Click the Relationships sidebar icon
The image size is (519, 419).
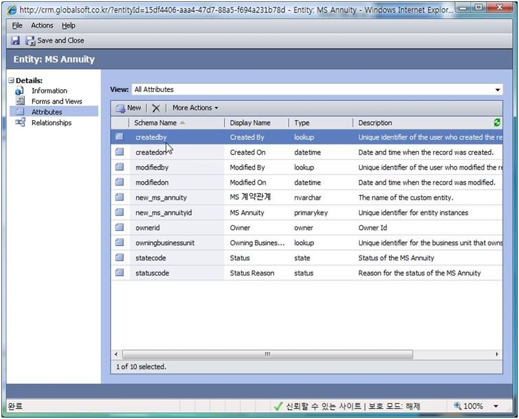pyautogui.click(x=20, y=122)
